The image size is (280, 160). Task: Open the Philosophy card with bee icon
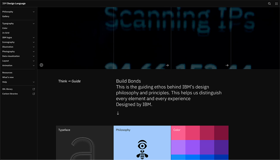tap(142, 143)
